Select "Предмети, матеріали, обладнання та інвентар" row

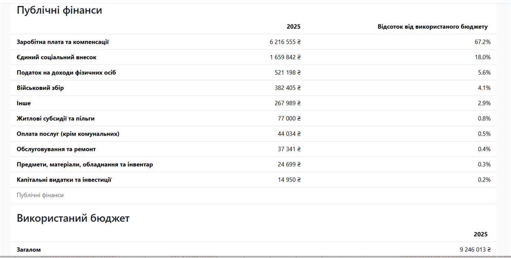[253, 164]
